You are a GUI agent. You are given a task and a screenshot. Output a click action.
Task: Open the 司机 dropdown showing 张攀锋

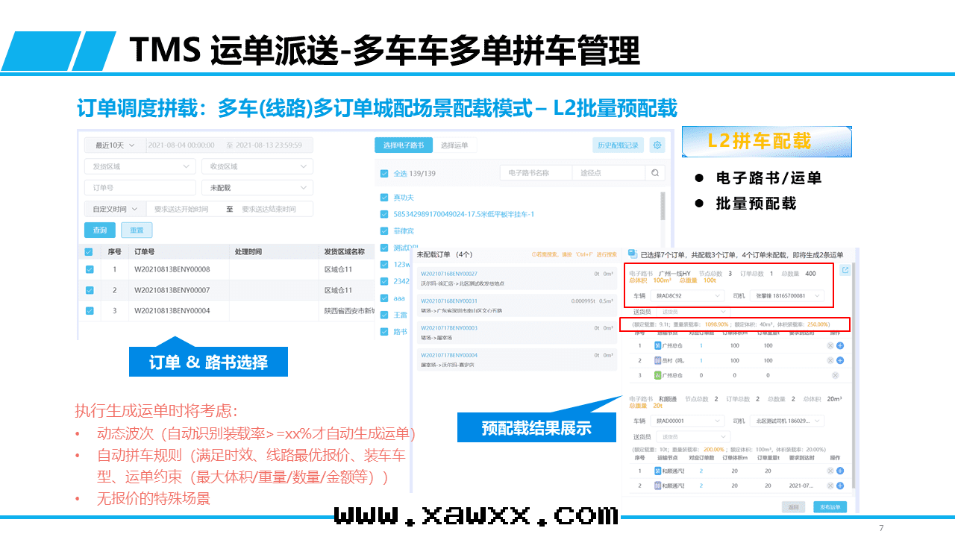[x=789, y=296]
